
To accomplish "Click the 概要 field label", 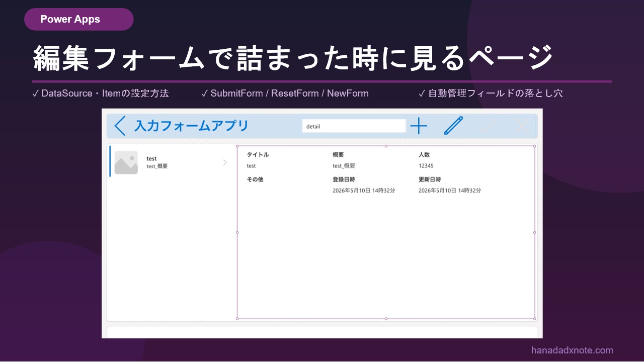I will [338, 154].
